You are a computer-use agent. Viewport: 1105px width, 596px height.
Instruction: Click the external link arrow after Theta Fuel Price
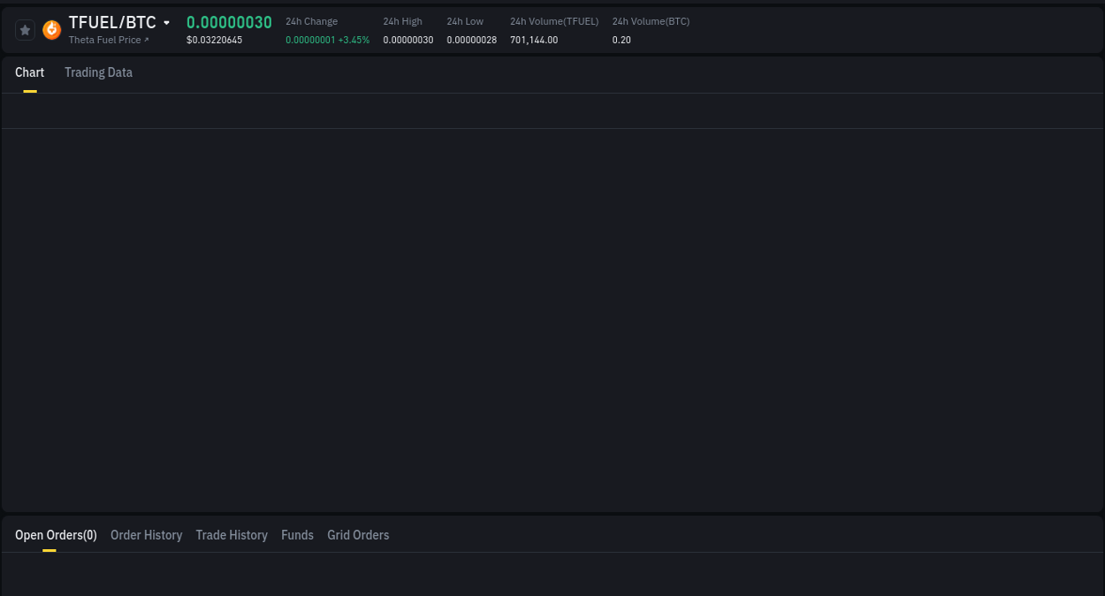point(148,40)
